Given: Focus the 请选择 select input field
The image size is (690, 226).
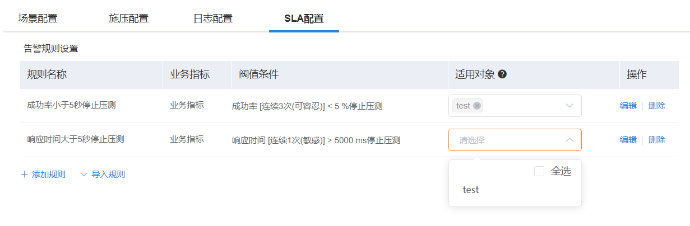Looking at the screenshot, I should click(515, 140).
